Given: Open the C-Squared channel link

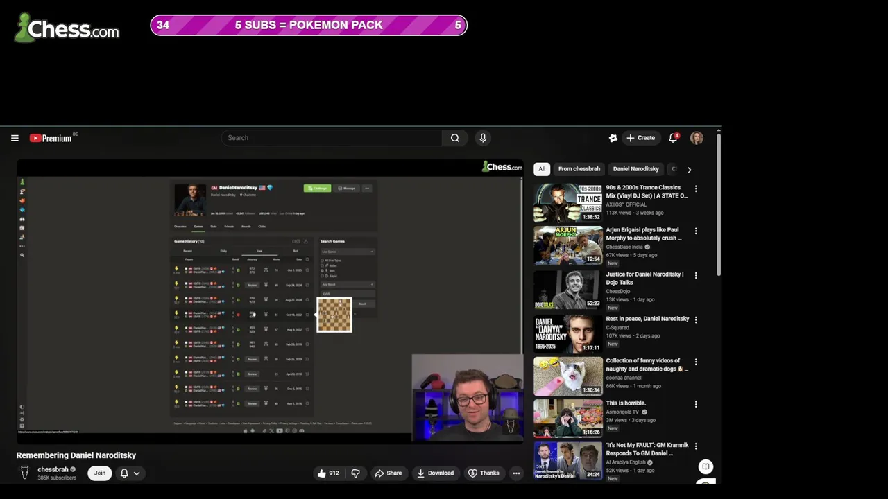Looking at the screenshot, I should click(x=618, y=327).
